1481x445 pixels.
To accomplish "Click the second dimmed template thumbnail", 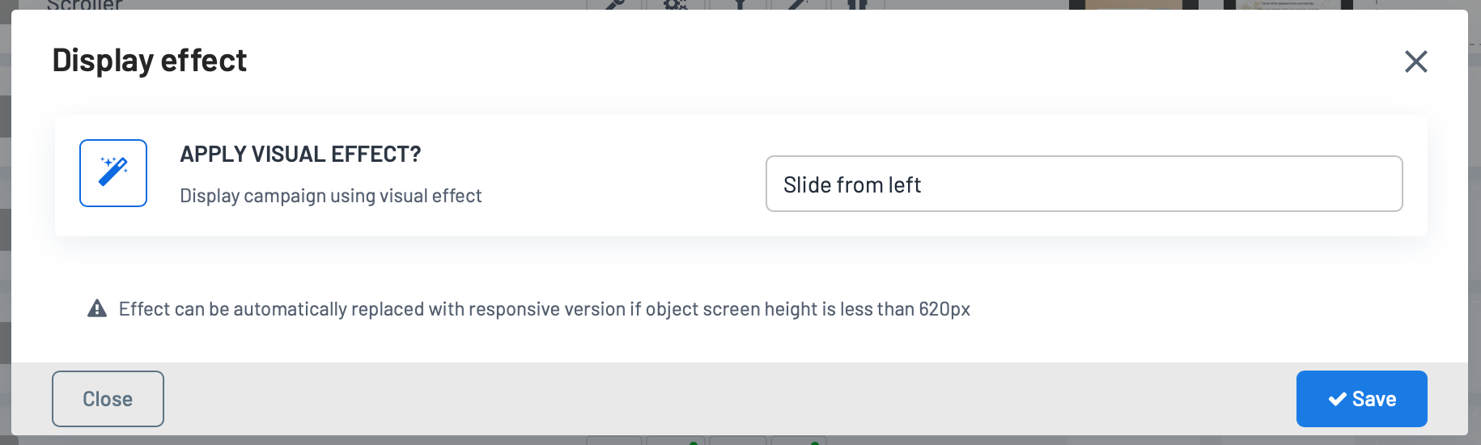I will [x=1288, y=4].
